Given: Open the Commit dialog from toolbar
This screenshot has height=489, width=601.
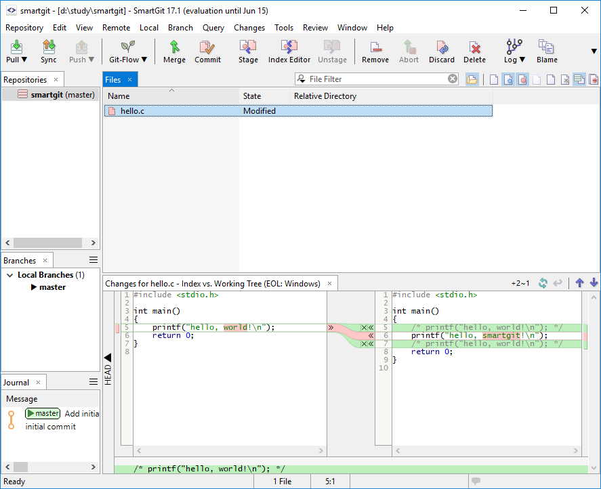Looking at the screenshot, I should (x=207, y=47).
